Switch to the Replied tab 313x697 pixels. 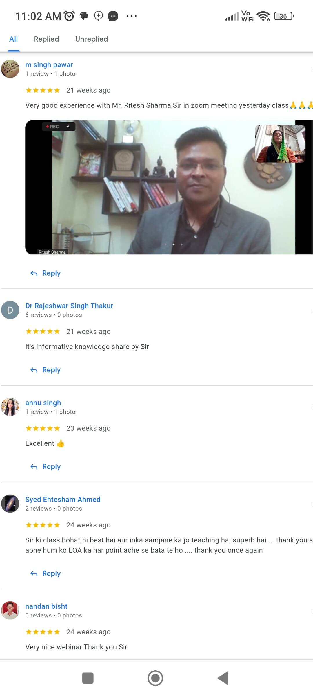(46, 39)
